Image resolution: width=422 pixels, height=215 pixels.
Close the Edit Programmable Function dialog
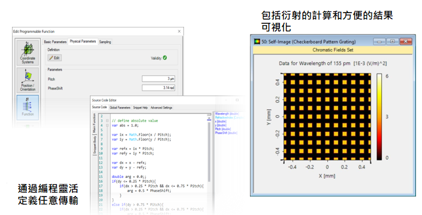(x=179, y=32)
